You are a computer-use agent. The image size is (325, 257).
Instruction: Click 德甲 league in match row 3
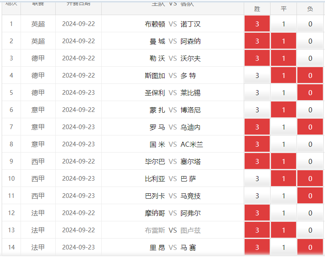coord(38,58)
